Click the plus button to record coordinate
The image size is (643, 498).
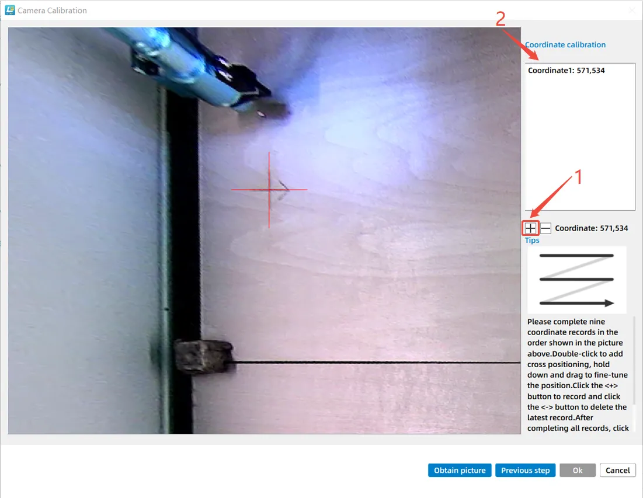coord(530,228)
